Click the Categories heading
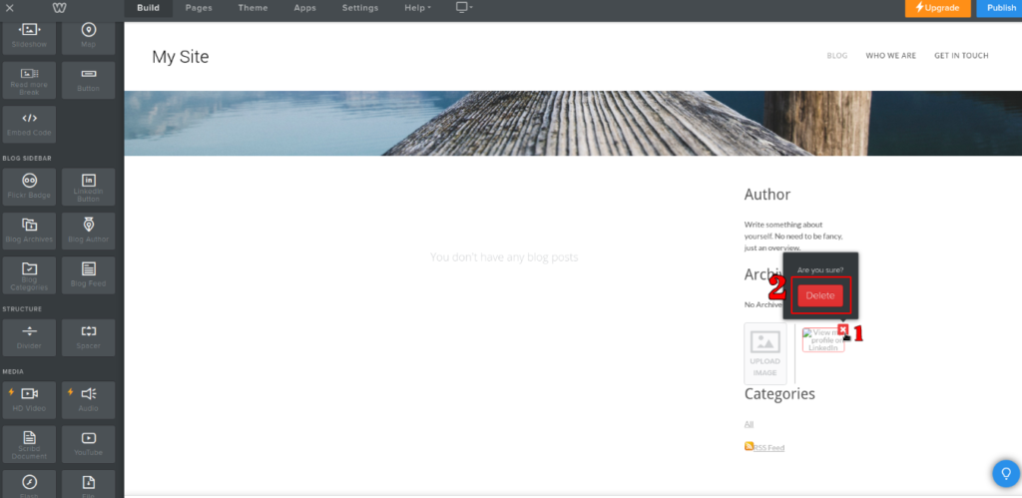 coord(779,393)
